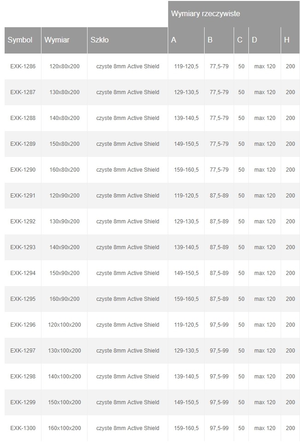Select the Wymiary rzeczywiste header cell
Screen dimensions: 300x443
point(205,14)
